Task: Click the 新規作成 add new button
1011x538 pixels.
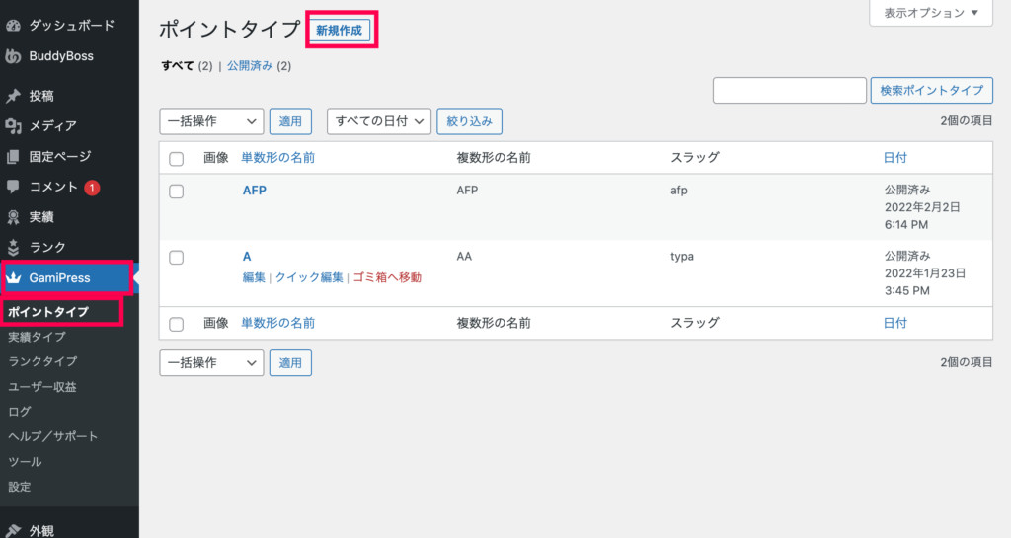Action: tap(340, 31)
